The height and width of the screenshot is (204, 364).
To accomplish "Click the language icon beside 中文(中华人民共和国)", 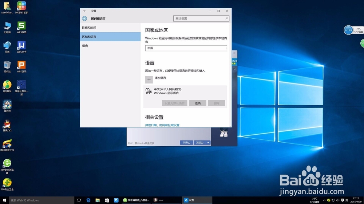I will pyautogui.click(x=149, y=91).
